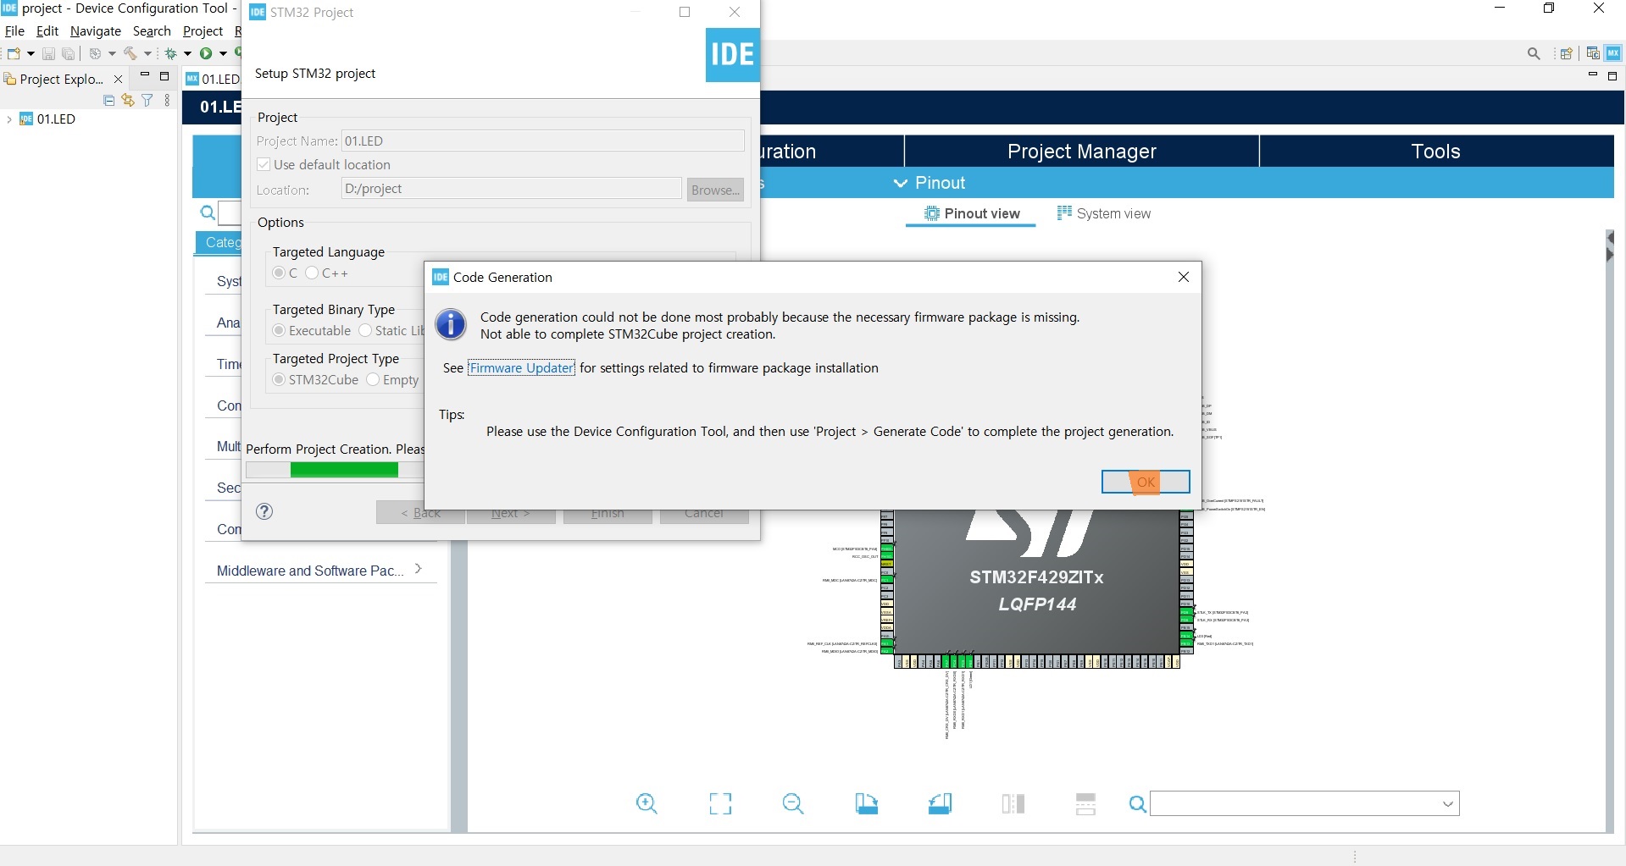Minimize the Project Explorer panel
This screenshot has width=1626, height=866.
[x=145, y=75]
